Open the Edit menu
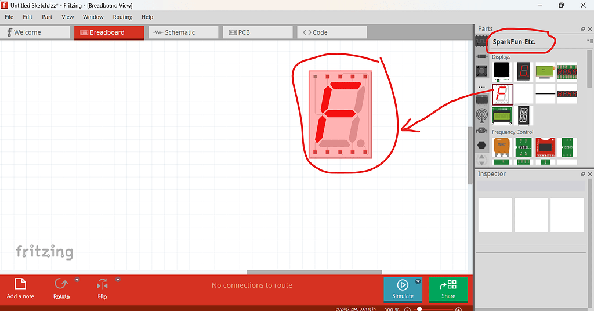This screenshot has height=311, width=594. click(x=27, y=17)
